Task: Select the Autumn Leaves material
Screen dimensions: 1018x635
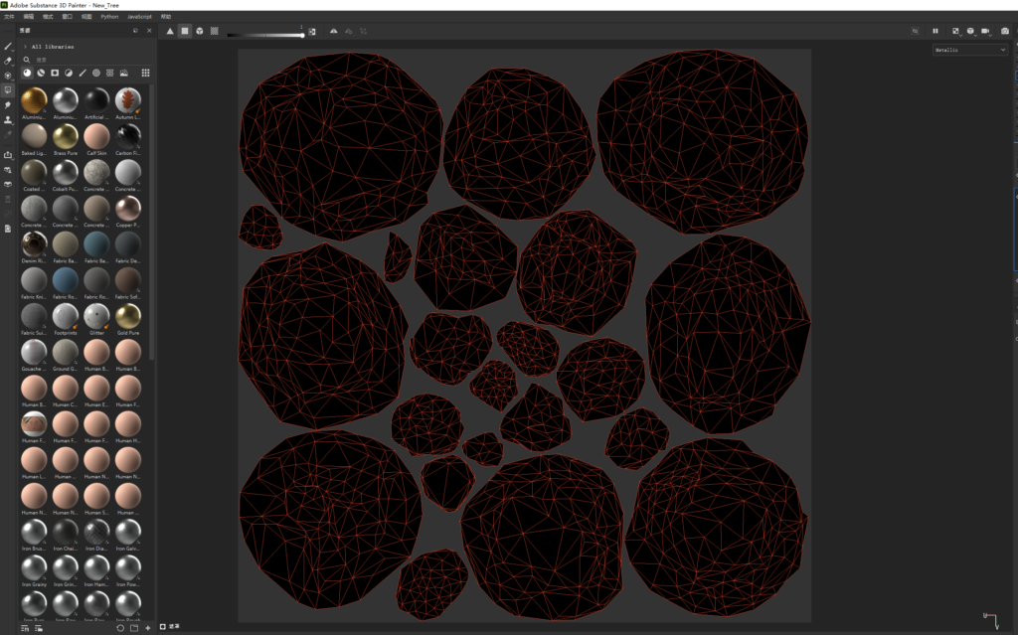Action: 128,100
